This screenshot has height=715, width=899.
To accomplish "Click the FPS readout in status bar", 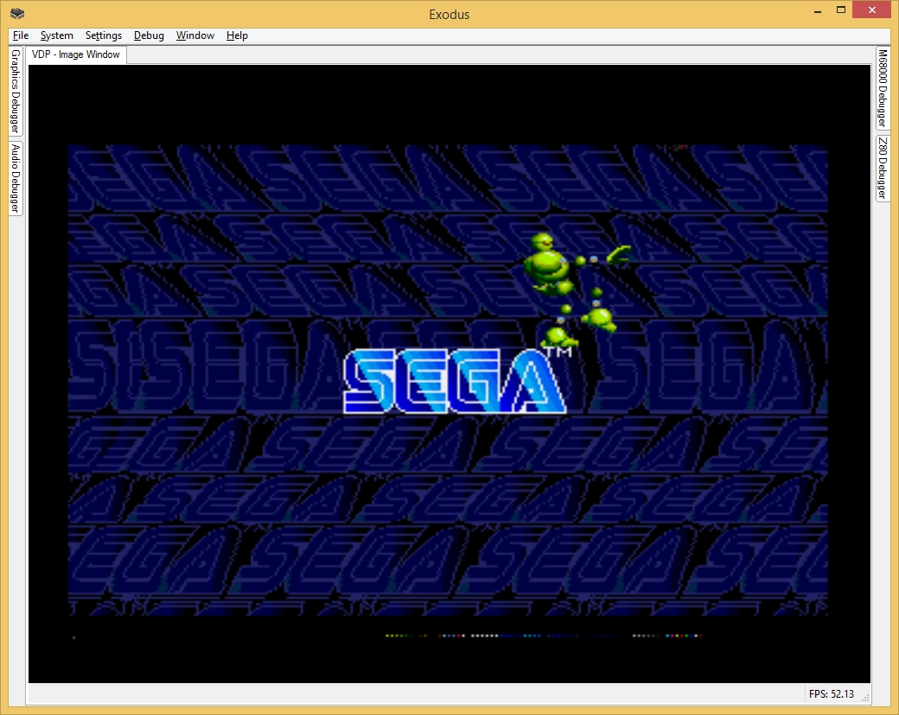I will point(831,694).
